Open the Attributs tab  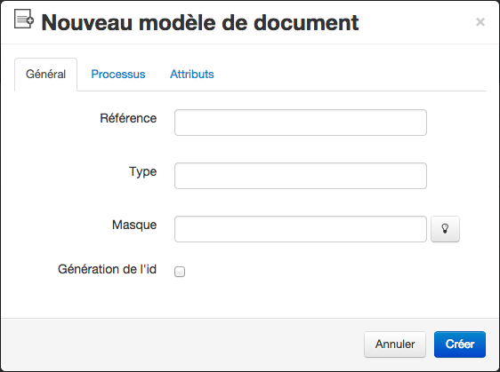(192, 75)
